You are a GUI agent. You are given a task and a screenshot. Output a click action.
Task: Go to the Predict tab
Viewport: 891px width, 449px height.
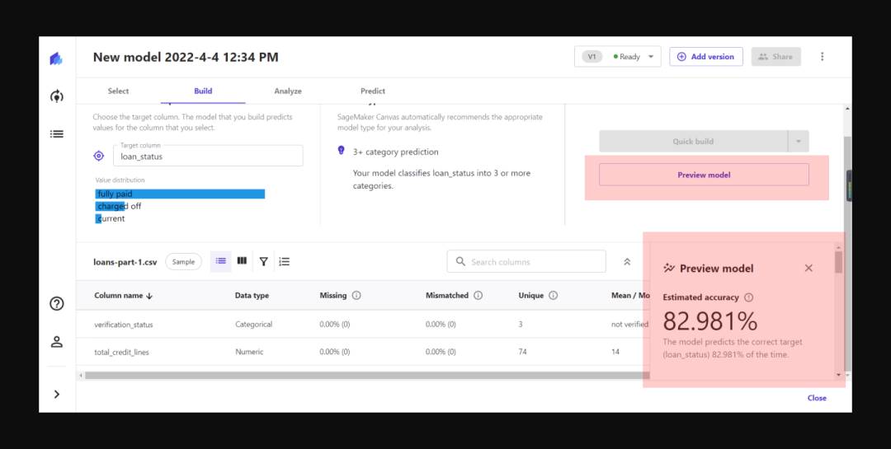click(x=373, y=91)
